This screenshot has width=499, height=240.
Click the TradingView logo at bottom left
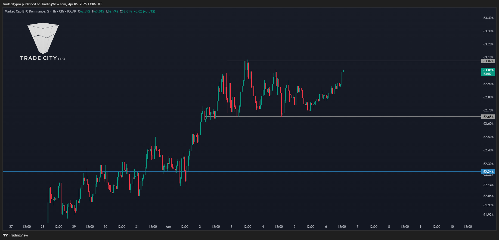(x=16, y=235)
